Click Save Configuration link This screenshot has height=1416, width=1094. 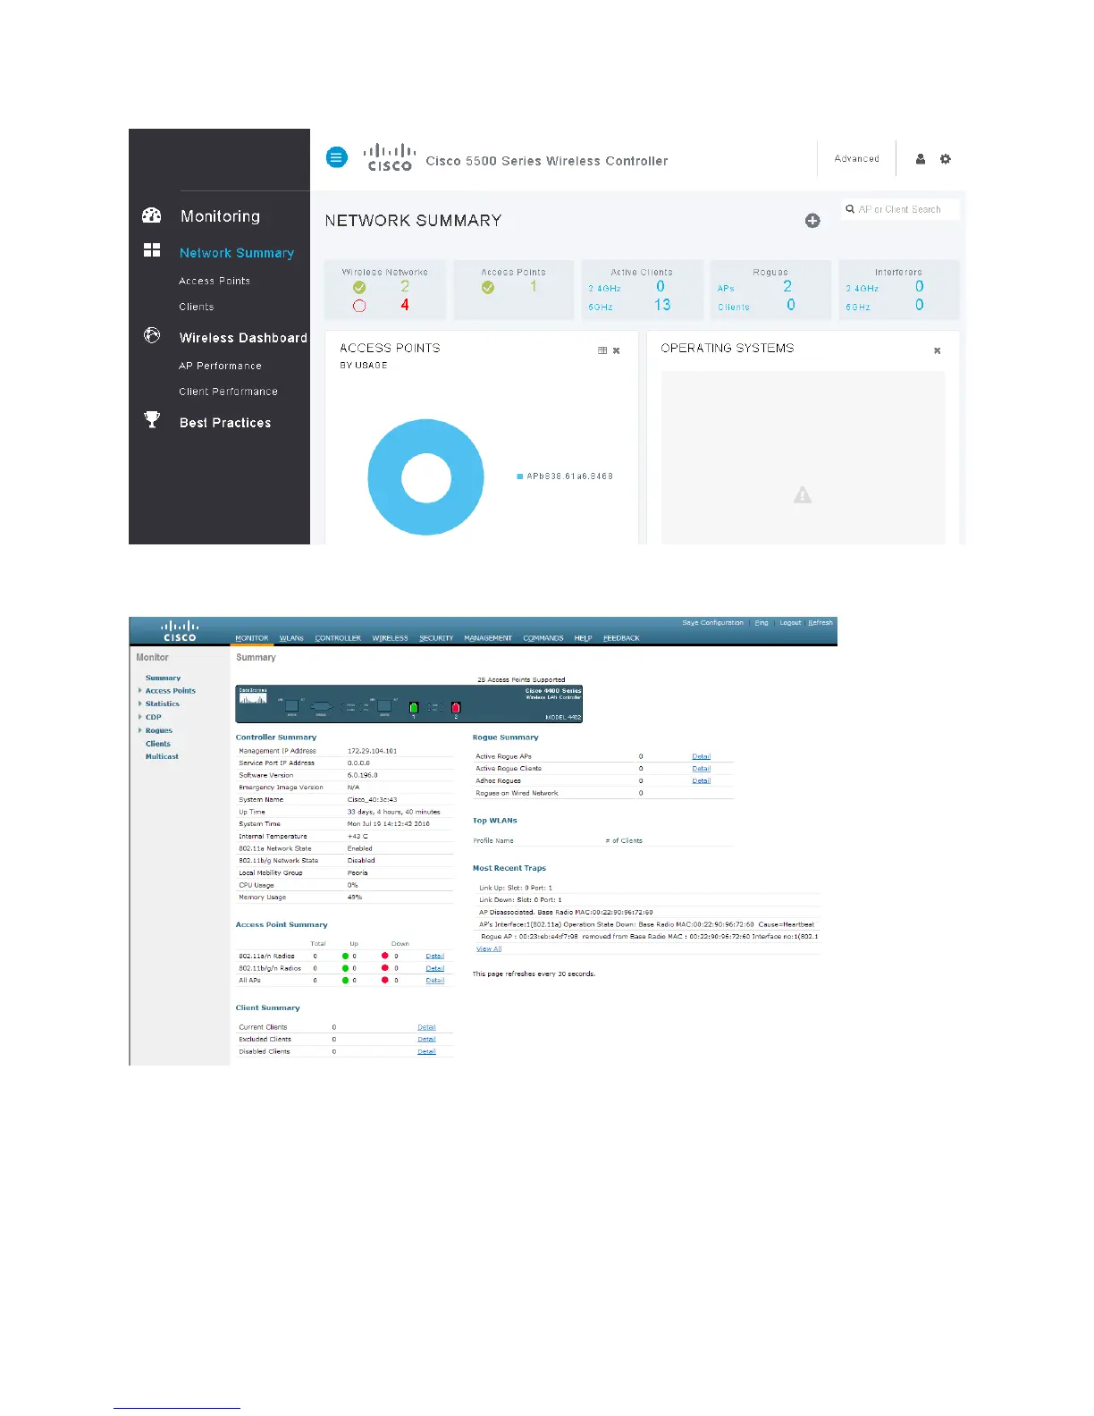click(712, 623)
